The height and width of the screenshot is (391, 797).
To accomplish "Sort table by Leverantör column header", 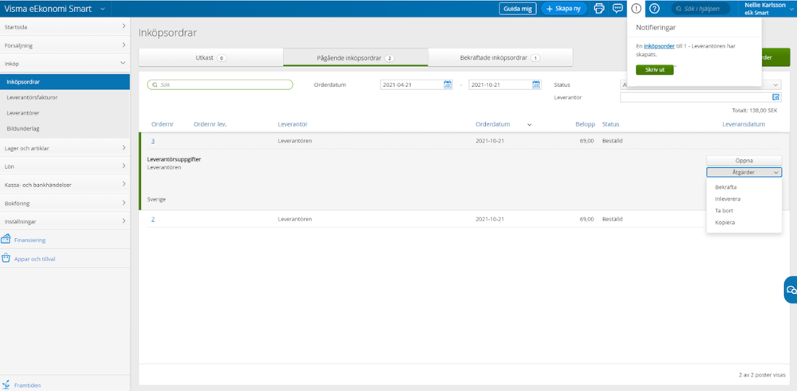I will 292,124.
